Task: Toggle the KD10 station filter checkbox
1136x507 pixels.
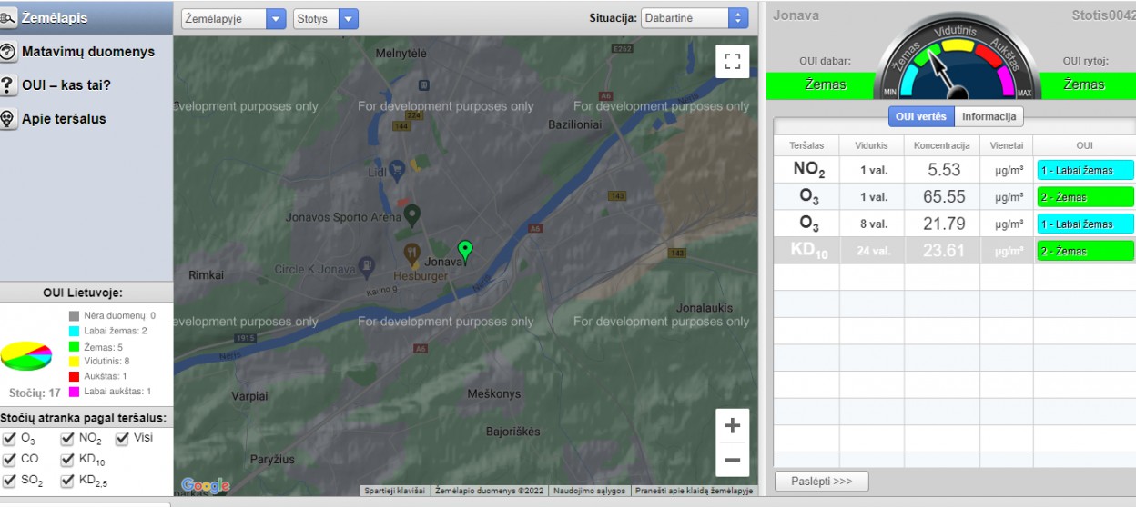Action: click(x=68, y=460)
